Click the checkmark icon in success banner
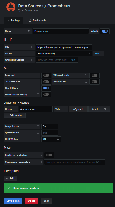 (9, 188)
